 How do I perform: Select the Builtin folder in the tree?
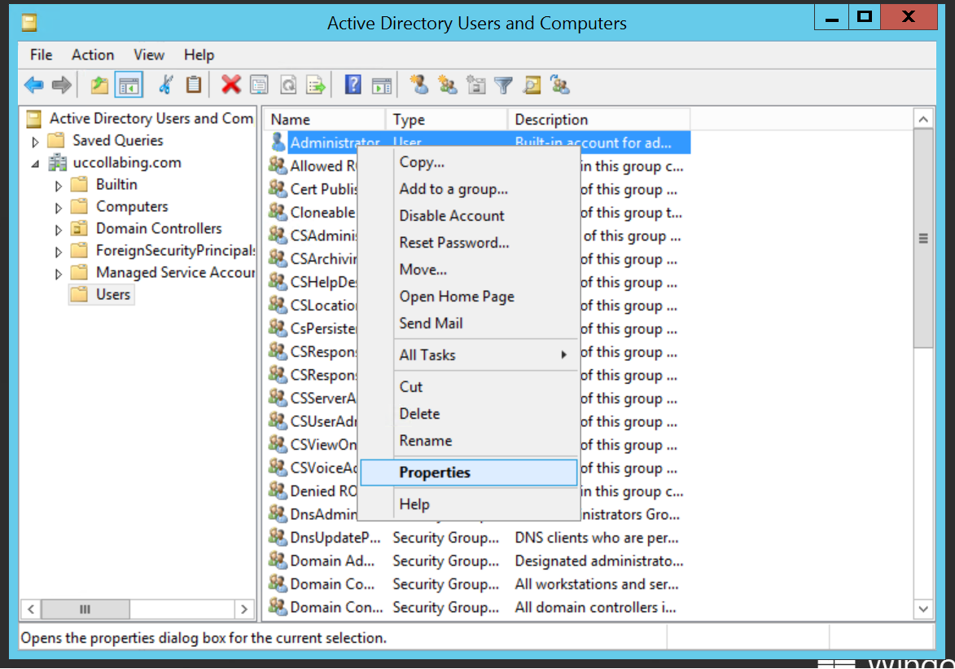104,185
